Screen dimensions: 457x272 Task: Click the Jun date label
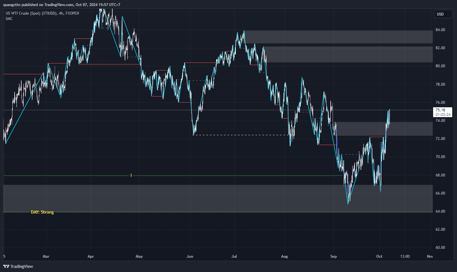click(190, 256)
